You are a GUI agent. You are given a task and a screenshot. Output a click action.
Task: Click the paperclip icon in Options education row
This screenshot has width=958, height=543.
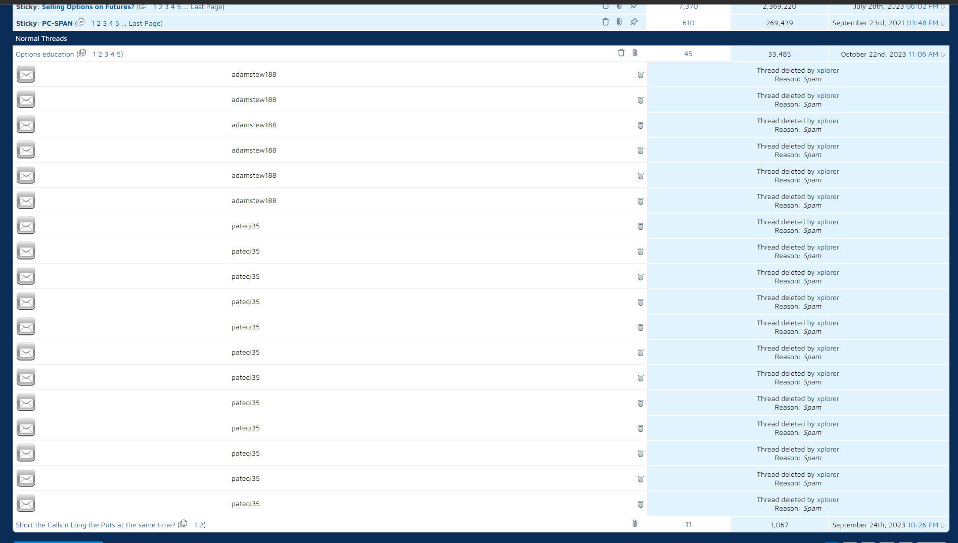coord(635,53)
